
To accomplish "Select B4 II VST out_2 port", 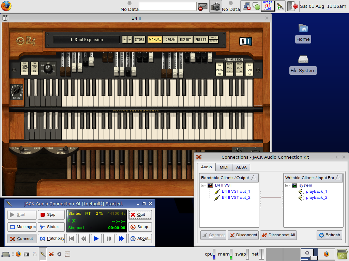I will [x=236, y=197].
